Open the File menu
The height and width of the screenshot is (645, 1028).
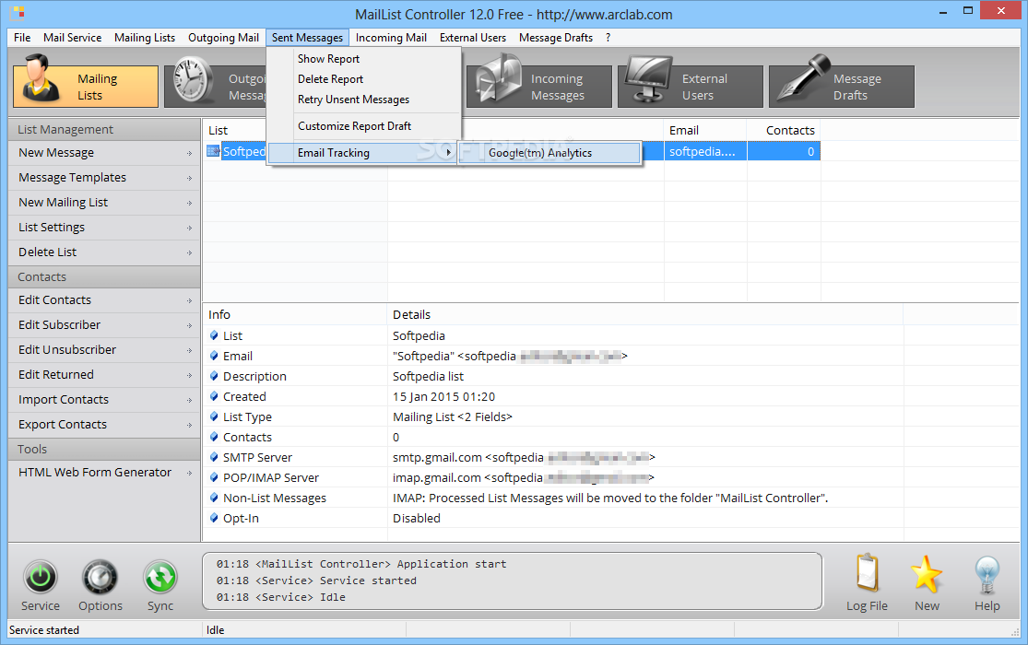point(22,38)
